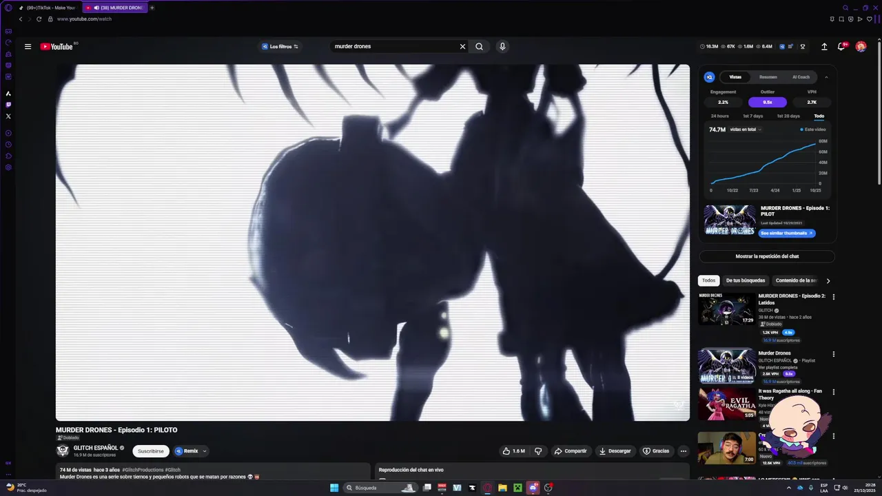Open the YouTube upload/create icon

[x=824, y=47]
